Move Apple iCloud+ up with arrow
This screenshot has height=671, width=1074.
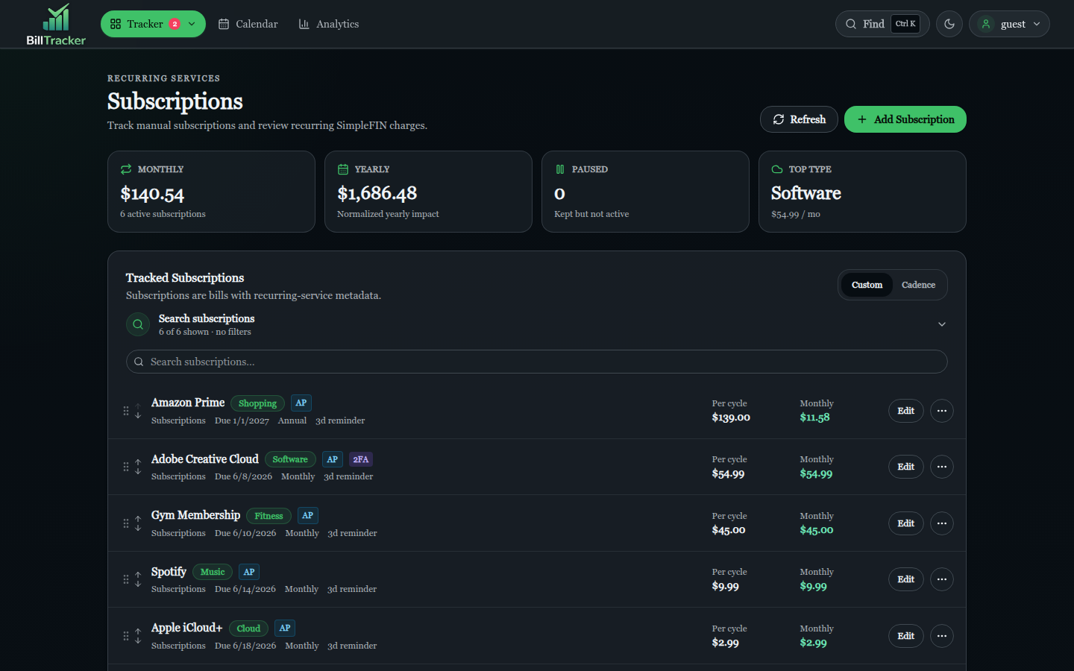138,631
